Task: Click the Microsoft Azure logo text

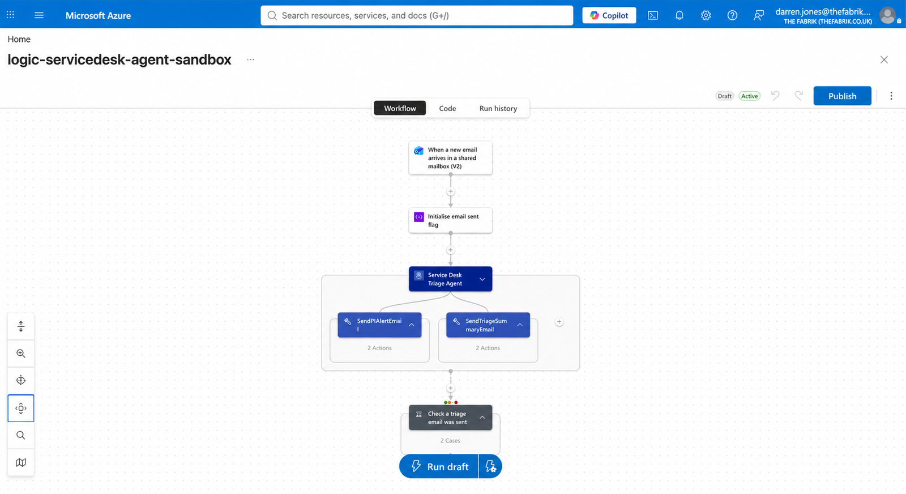Action: (98, 15)
